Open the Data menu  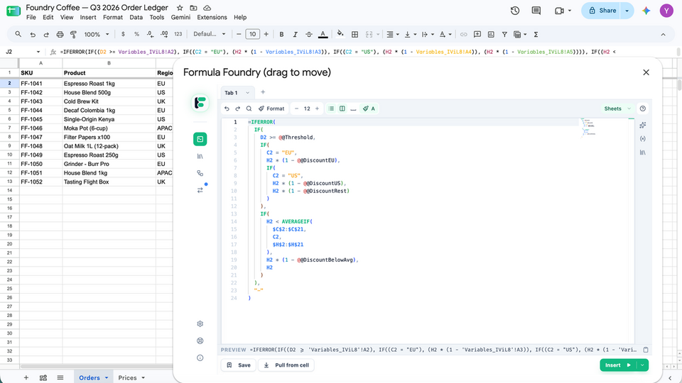[136, 17]
